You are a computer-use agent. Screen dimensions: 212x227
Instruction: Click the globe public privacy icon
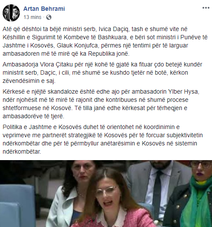pyautogui.click(x=49, y=17)
